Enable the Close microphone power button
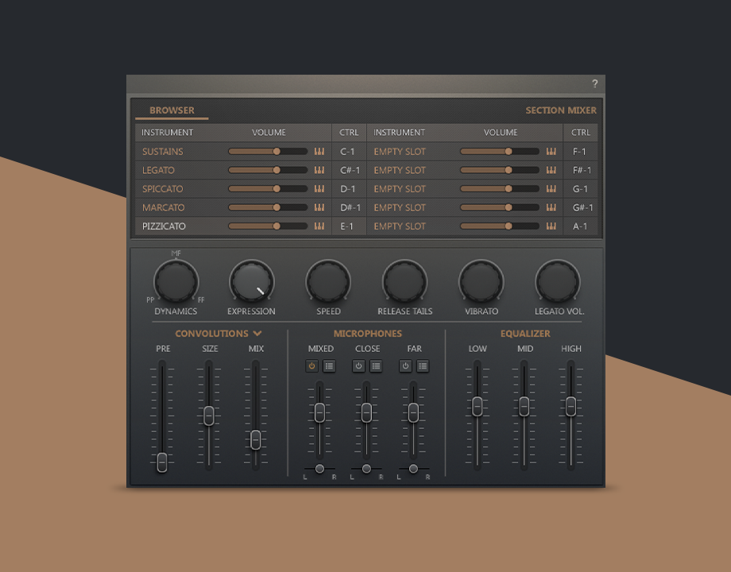The image size is (731, 572). click(358, 366)
